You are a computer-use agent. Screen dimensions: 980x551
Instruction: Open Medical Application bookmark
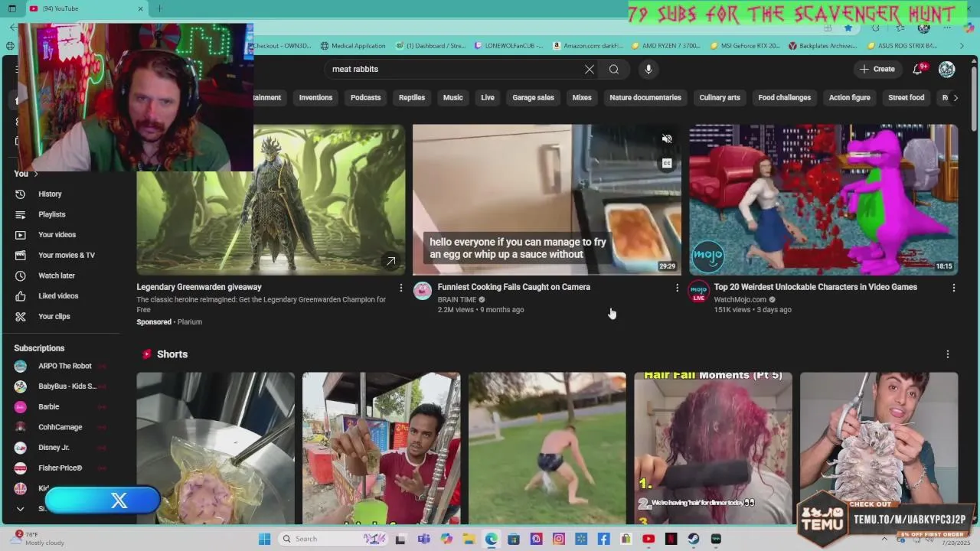coord(353,46)
